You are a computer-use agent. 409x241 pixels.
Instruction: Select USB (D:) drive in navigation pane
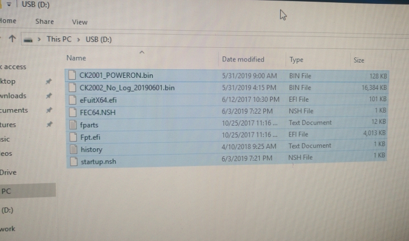[x=7, y=210]
